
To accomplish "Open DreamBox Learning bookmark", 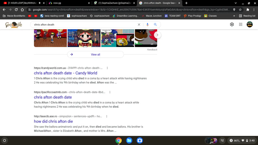I will point(126,16).
